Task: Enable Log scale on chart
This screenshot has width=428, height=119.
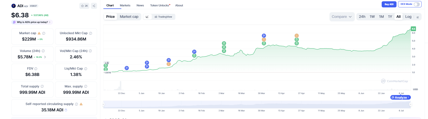Action: (x=408, y=17)
